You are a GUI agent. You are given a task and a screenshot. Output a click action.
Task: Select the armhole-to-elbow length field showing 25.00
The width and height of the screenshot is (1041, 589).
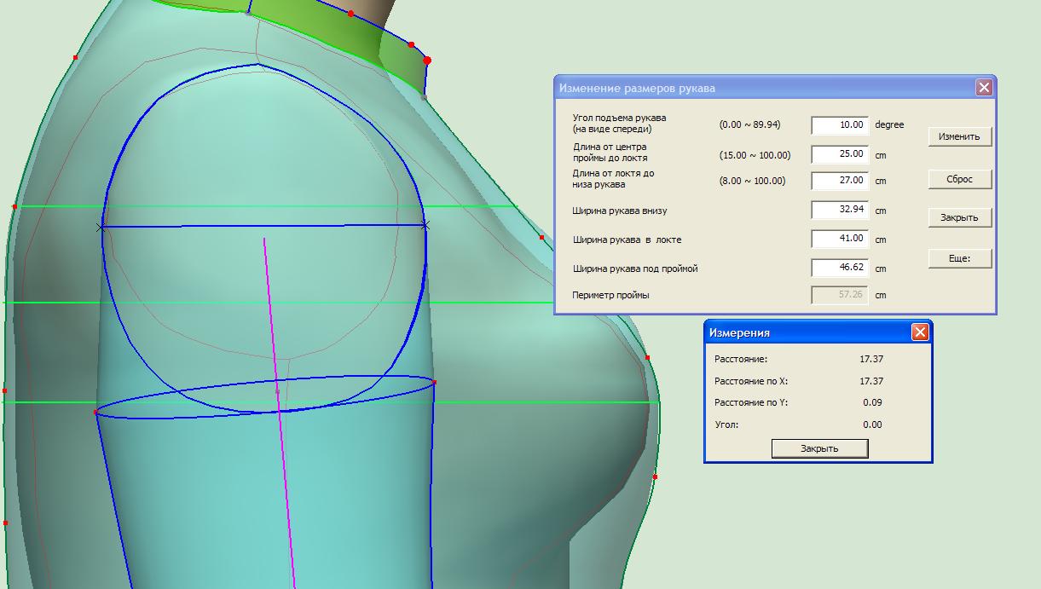pyautogui.click(x=839, y=154)
